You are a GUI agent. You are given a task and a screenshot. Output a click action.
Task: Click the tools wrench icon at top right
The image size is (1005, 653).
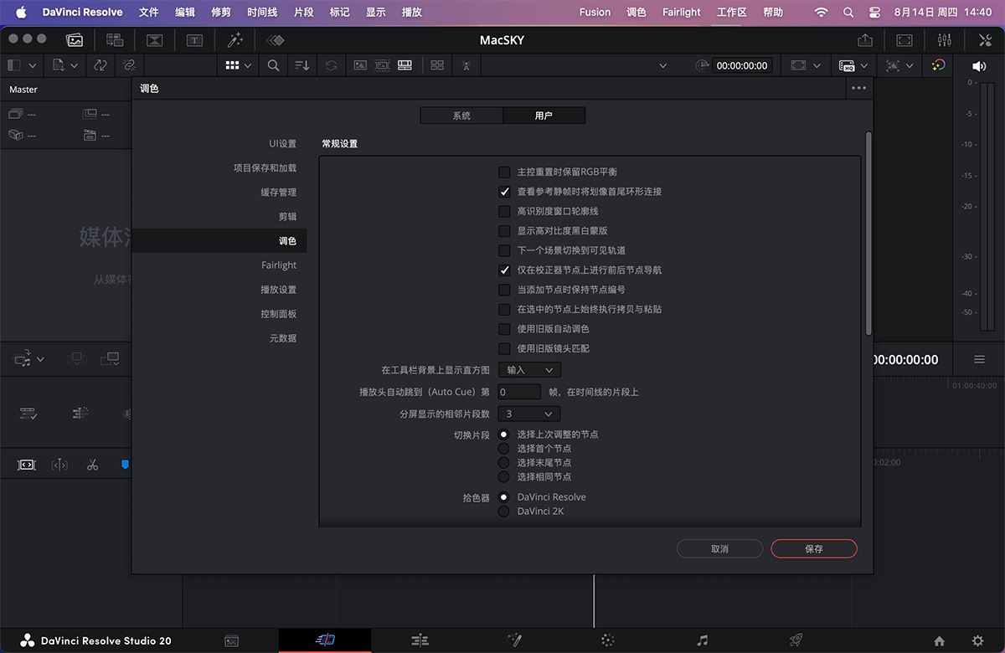pos(985,39)
